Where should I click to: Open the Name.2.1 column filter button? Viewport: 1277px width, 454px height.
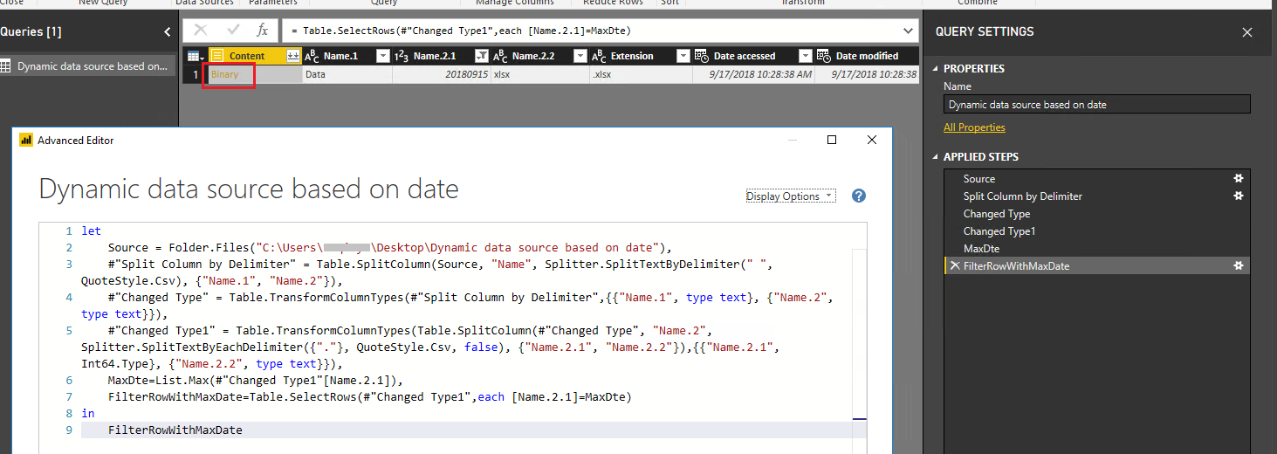click(481, 56)
